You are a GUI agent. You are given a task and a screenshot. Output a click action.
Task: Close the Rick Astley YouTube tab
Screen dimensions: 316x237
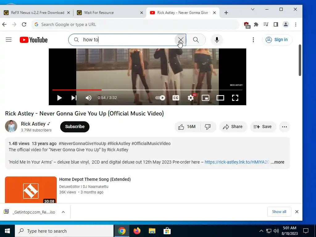coord(214,13)
